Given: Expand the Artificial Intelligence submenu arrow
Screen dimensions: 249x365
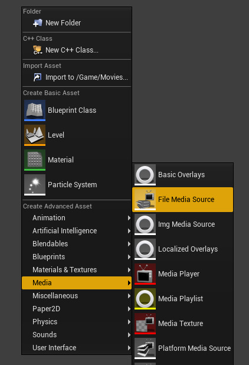Looking at the screenshot, I should (x=129, y=231).
